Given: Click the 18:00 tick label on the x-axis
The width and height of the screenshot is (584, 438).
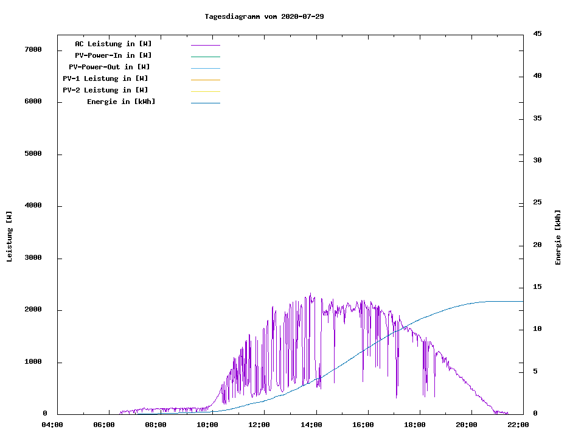Looking at the screenshot, I should 414,425.
